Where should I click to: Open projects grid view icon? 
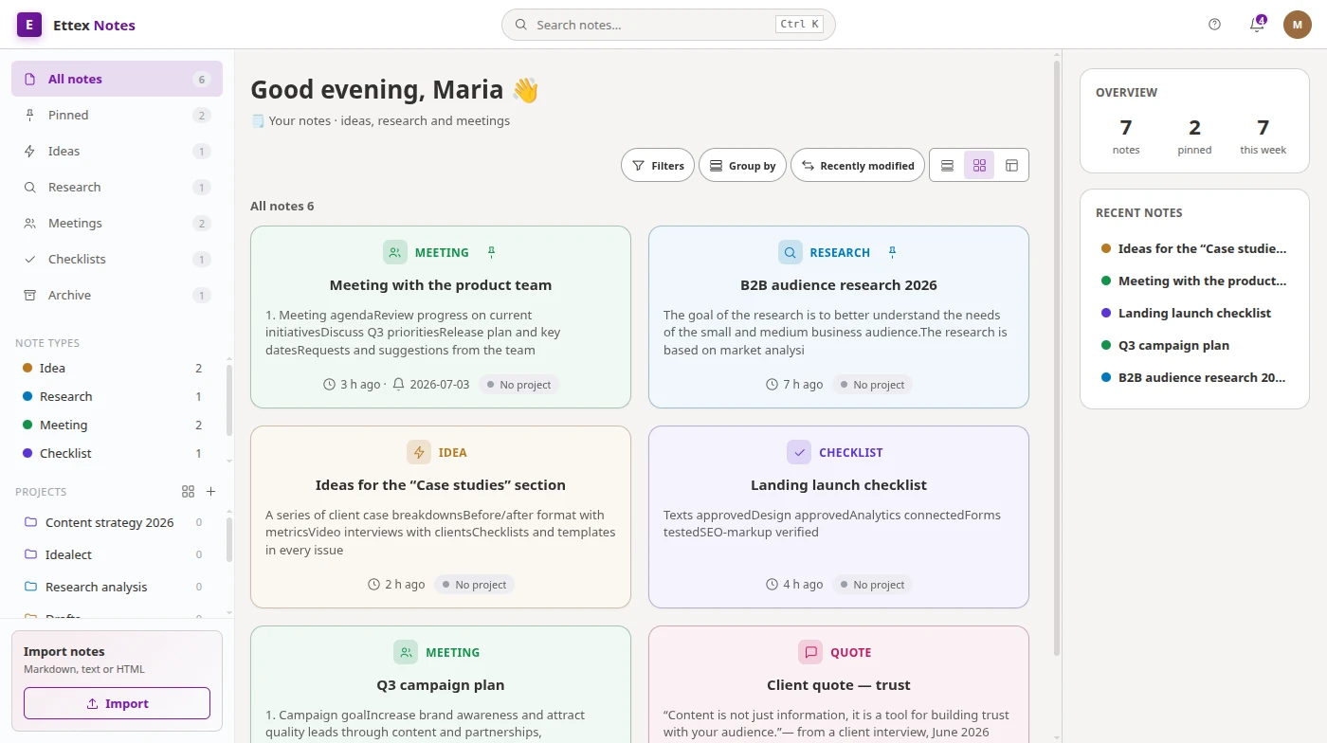click(x=188, y=491)
